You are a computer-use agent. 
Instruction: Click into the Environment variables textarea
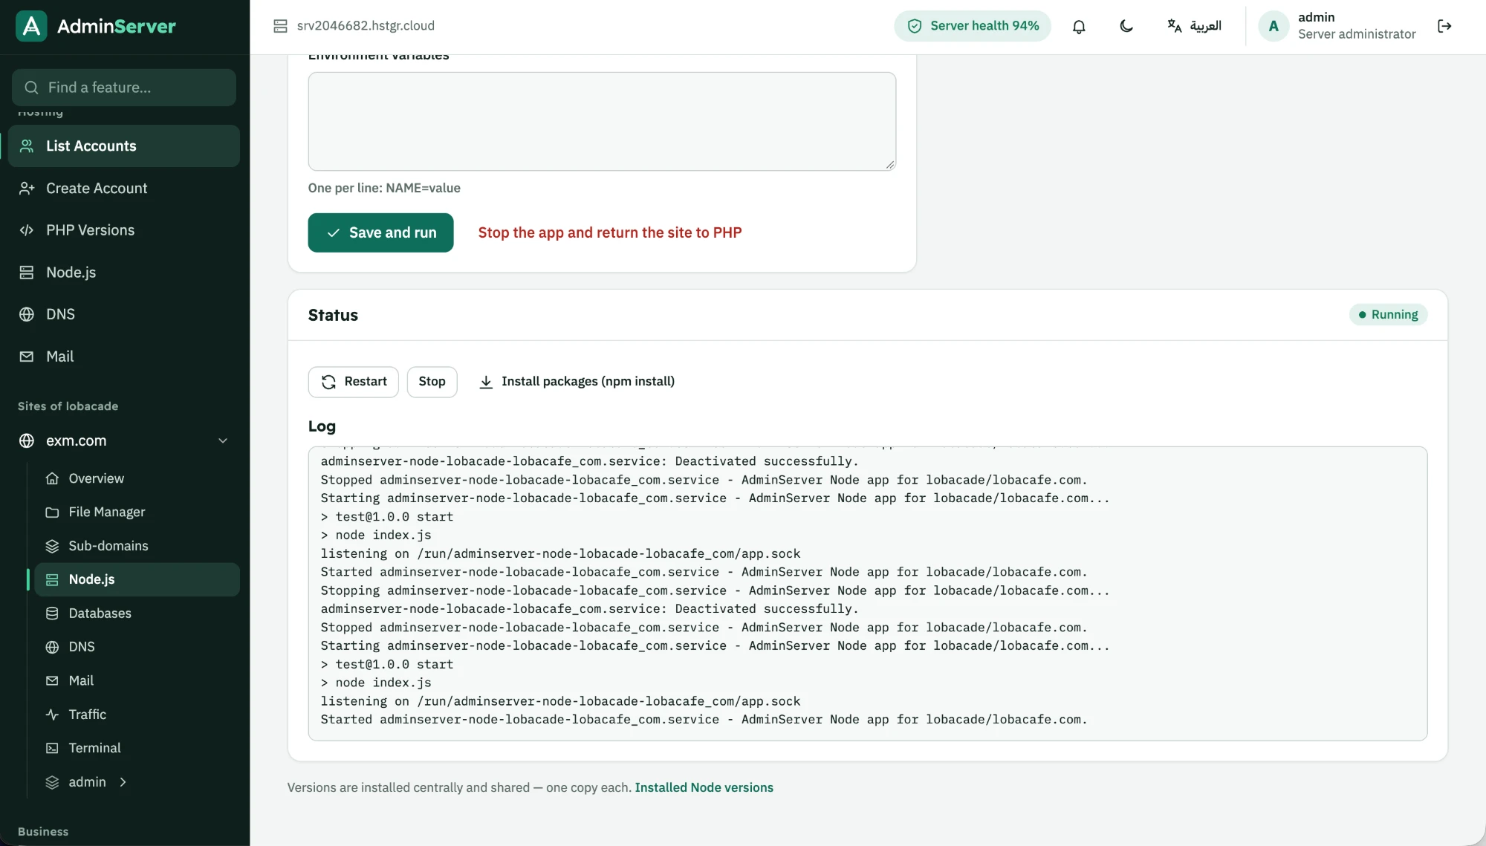pos(602,121)
